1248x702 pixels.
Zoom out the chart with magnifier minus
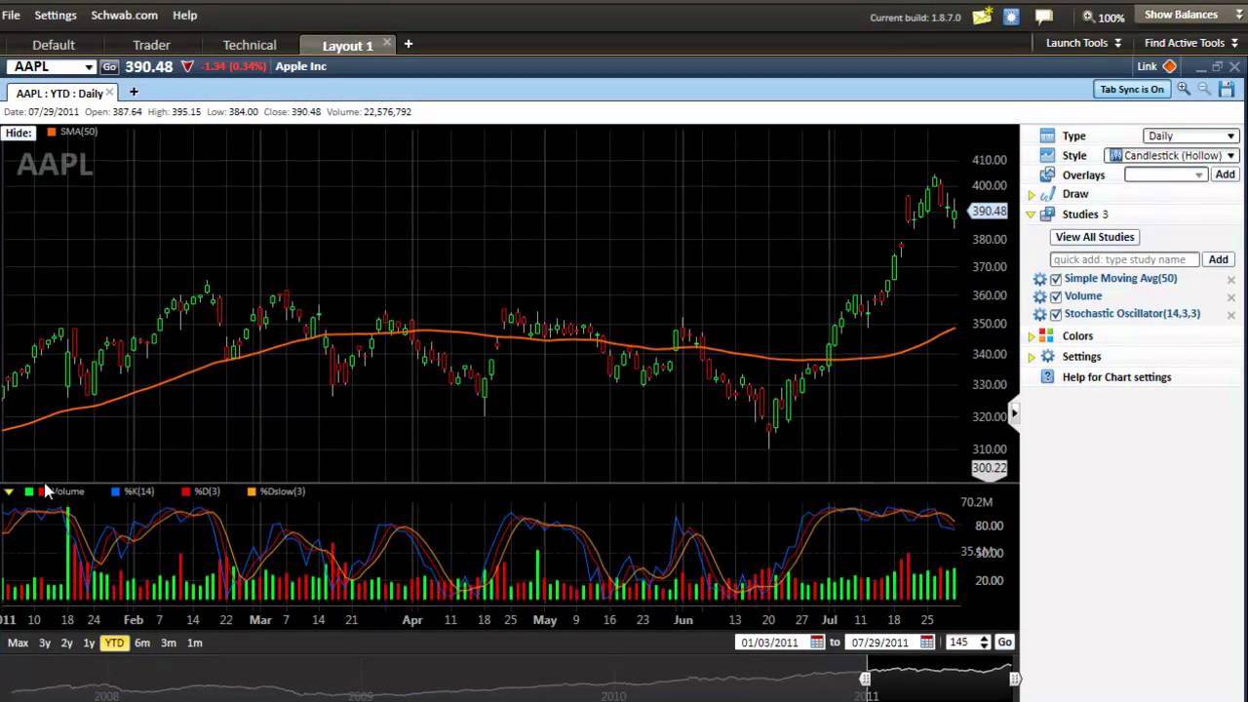pos(1204,89)
